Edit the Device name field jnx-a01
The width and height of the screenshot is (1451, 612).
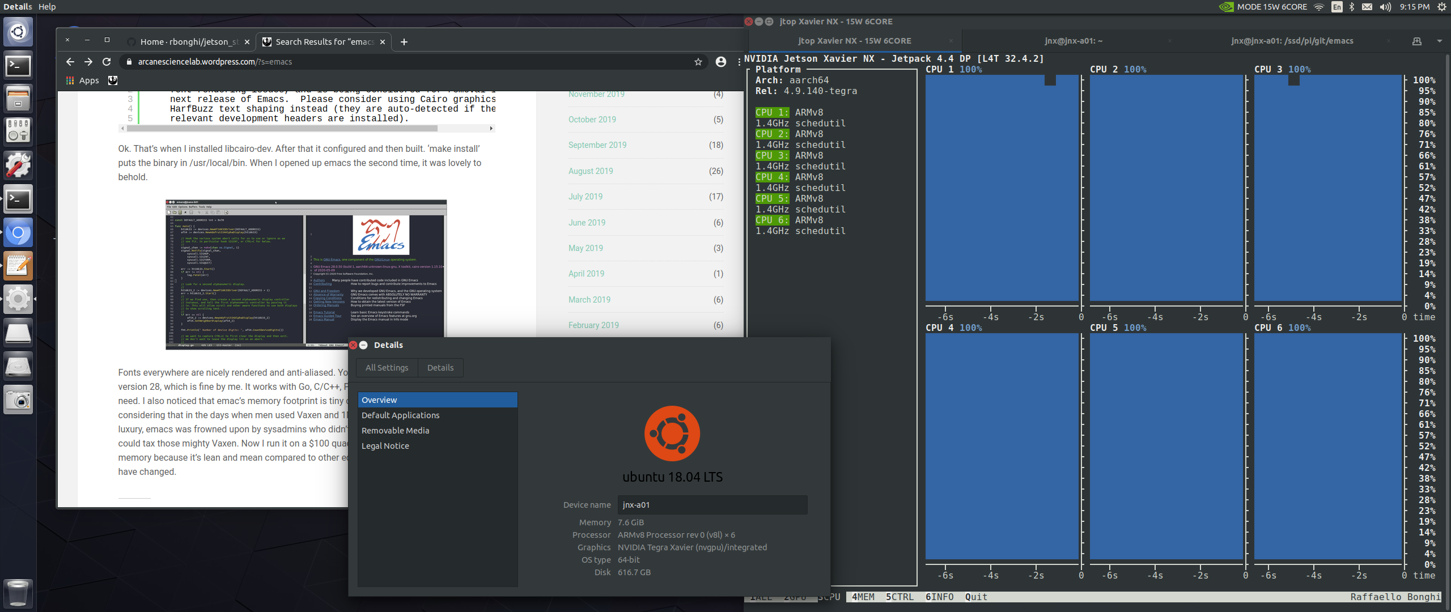(x=712, y=505)
